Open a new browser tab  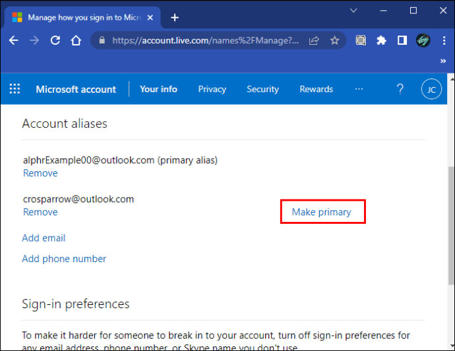click(175, 17)
